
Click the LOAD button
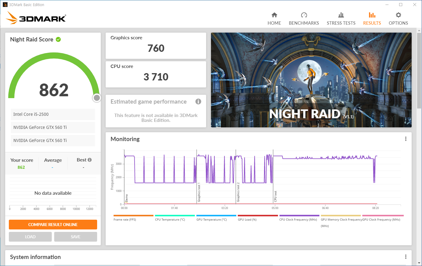click(30, 237)
